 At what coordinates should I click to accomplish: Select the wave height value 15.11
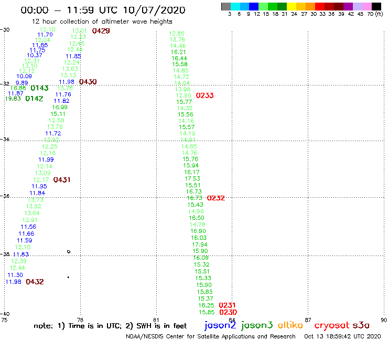58,114
